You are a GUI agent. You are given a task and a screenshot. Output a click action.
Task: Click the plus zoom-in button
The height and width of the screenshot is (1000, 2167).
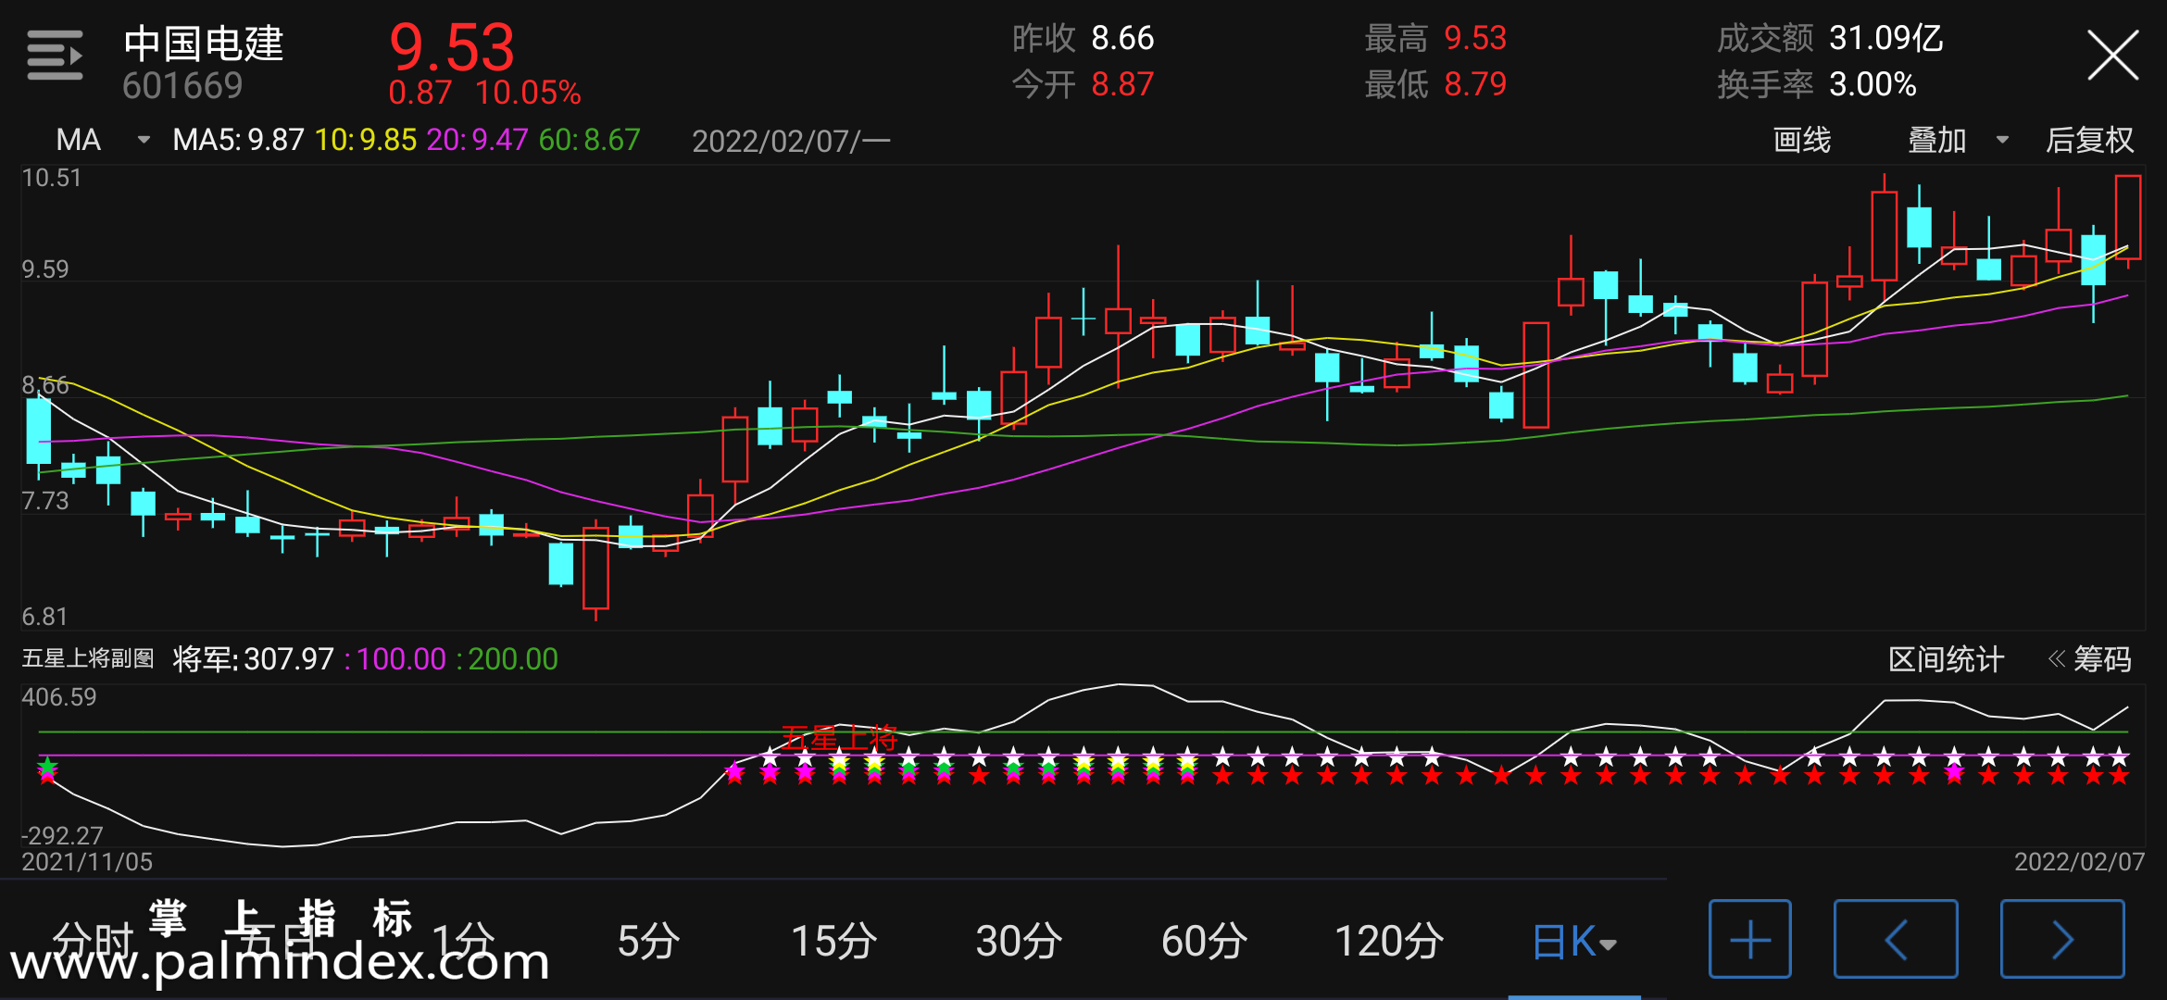click(x=1750, y=939)
